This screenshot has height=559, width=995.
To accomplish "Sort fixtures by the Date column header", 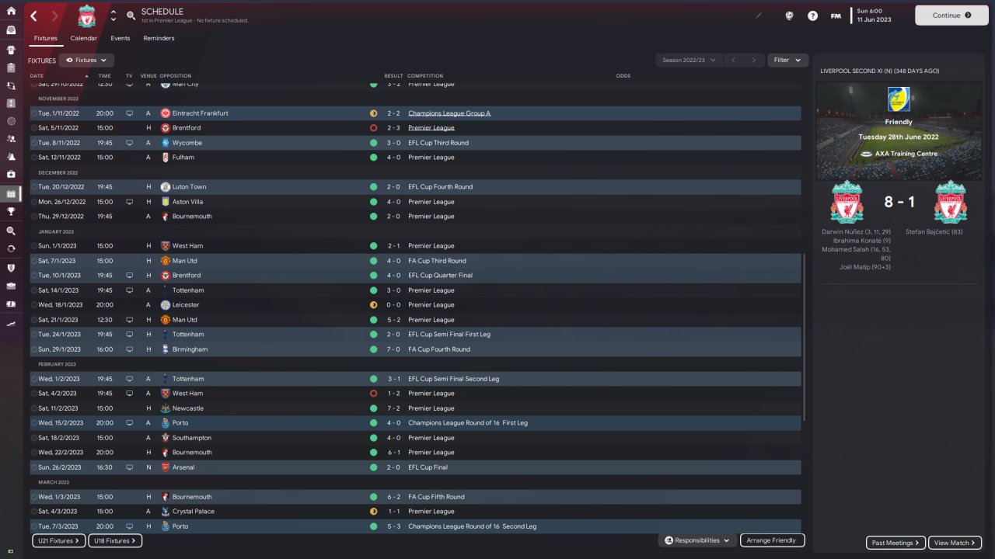I will click(37, 76).
